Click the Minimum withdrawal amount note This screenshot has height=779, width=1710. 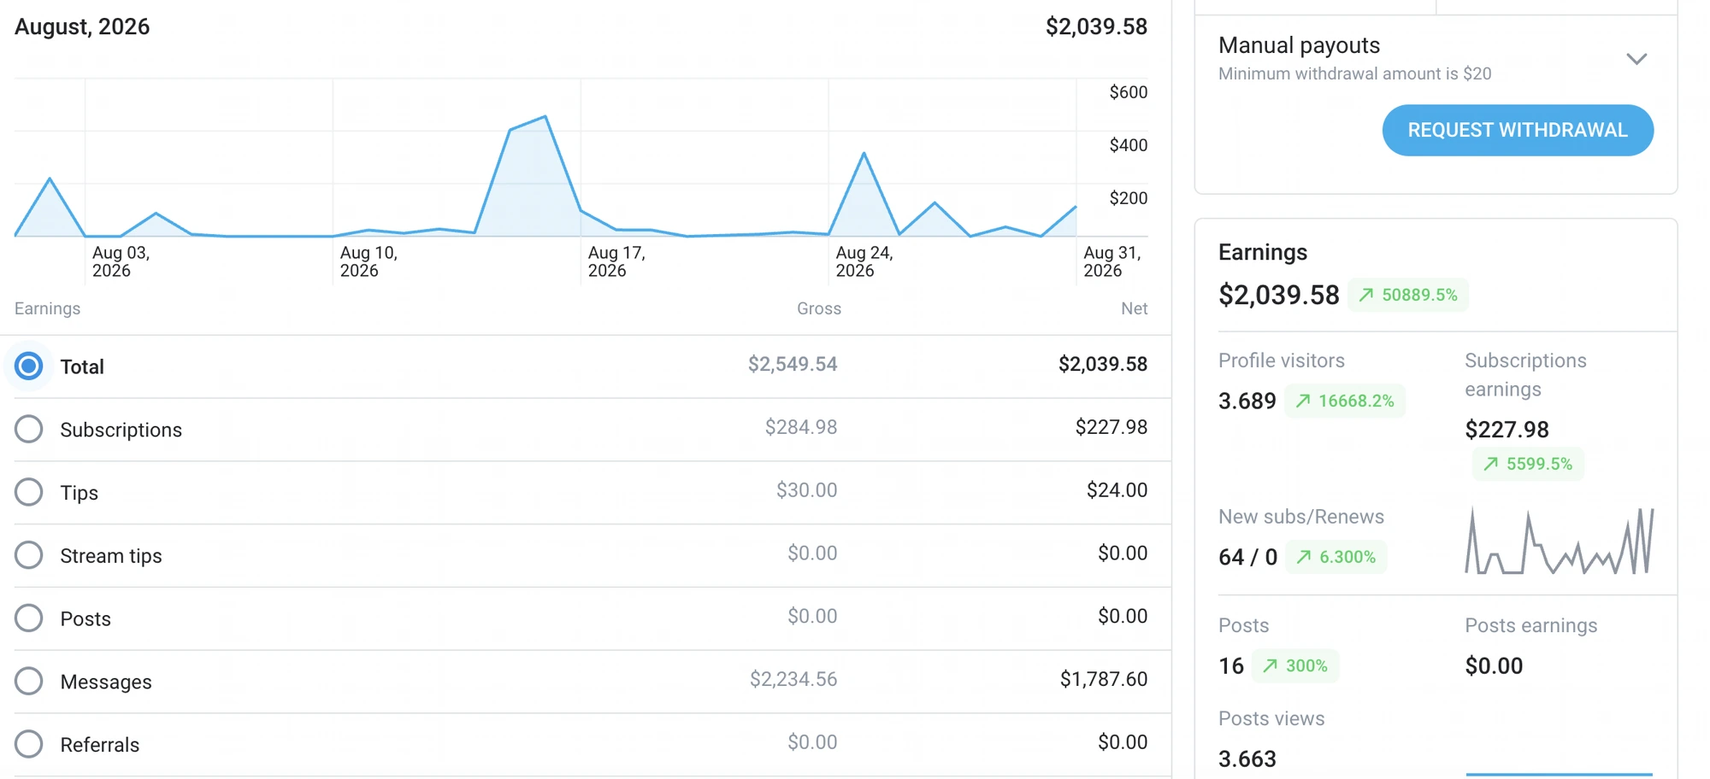[1355, 73]
